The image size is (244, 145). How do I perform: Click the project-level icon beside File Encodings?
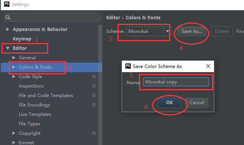click(x=94, y=105)
